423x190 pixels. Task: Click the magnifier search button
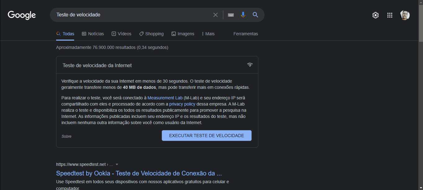(256, 15)
